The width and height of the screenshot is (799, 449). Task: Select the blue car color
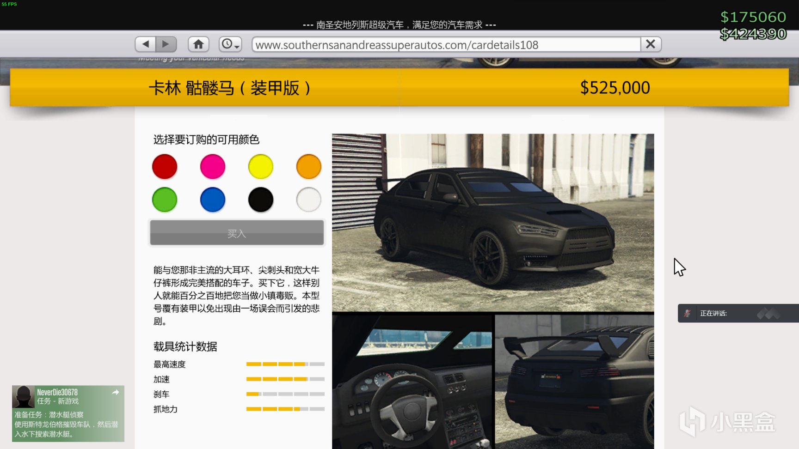[x=213, y=200]
